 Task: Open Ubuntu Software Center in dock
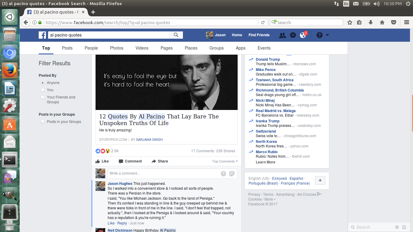10,124
